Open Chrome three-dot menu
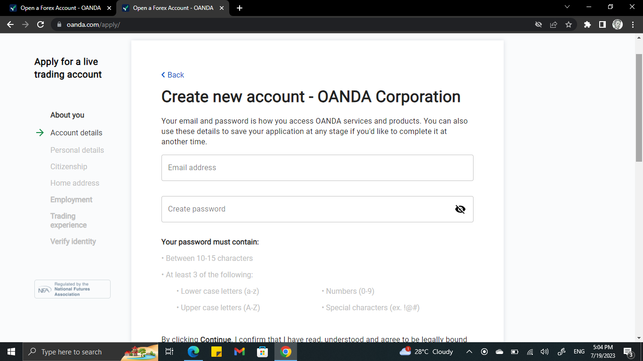 point(633,24)
